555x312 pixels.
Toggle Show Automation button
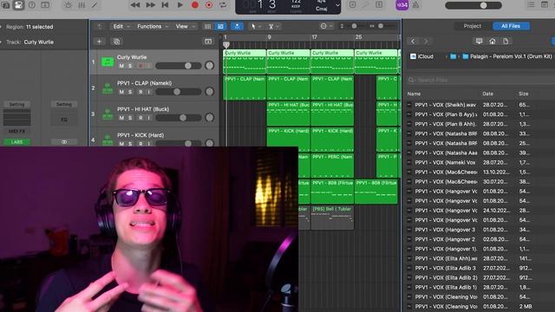[x=220, y=27]
